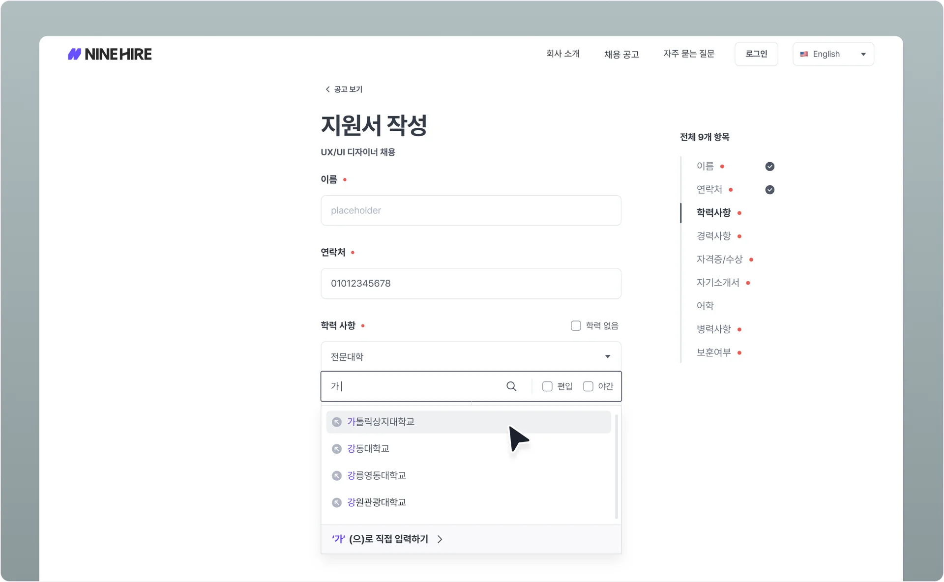
Task: Click the search magnifier icon
Action: [511, 386]
